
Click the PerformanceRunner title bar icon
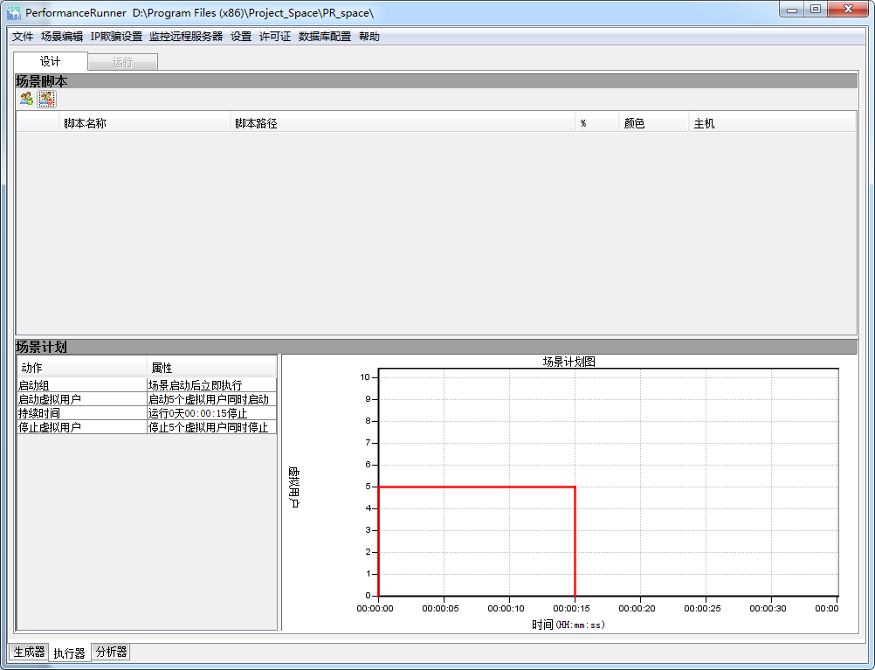pos(14,13)
